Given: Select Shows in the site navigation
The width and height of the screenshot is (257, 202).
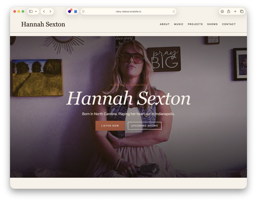Looking at the screenshot, I should pyautogui.click(x=212, y=24).
